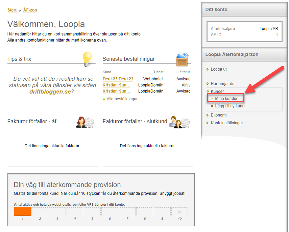Click the arrow bullet next to Mina kunder
Viewport: 289px width, 232px height.
(x=212, y=99)
